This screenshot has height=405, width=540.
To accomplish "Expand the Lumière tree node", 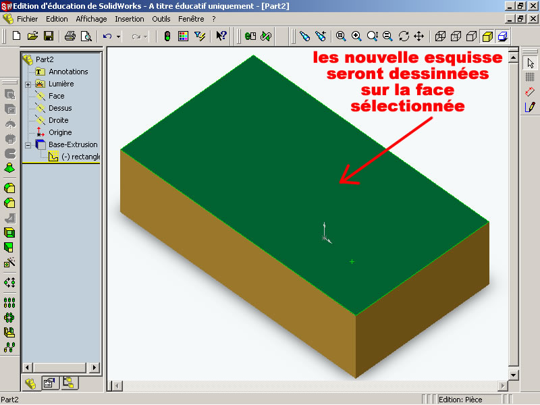I will click(x=28, y=84).
